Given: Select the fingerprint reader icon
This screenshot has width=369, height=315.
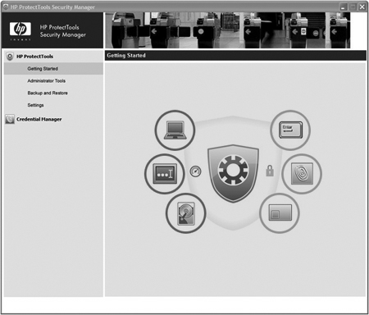Looking at the screenshot, I should click(302, 174).
